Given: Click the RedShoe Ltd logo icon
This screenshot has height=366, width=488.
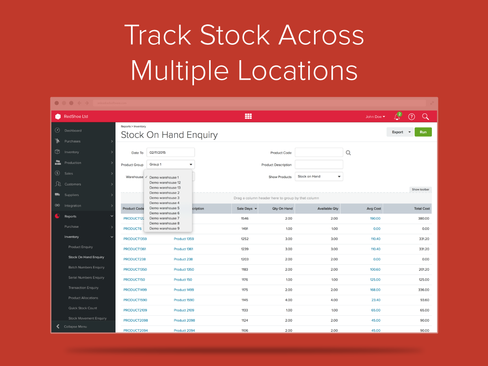Looking at the screenshot, I should (x=58, y=117).
